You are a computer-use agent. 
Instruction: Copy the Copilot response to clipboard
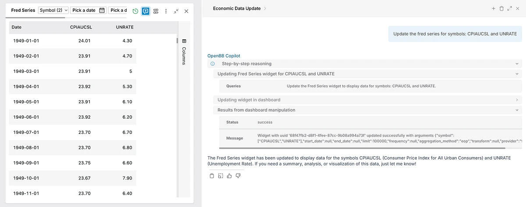pos(212,176)
